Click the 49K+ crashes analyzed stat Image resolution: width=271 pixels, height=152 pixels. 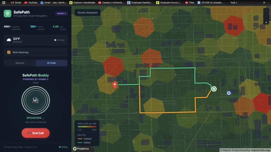point(12,28)
